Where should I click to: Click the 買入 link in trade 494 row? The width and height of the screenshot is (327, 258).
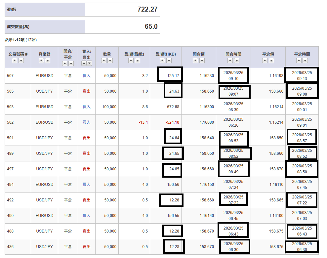[x=87, y=184]
